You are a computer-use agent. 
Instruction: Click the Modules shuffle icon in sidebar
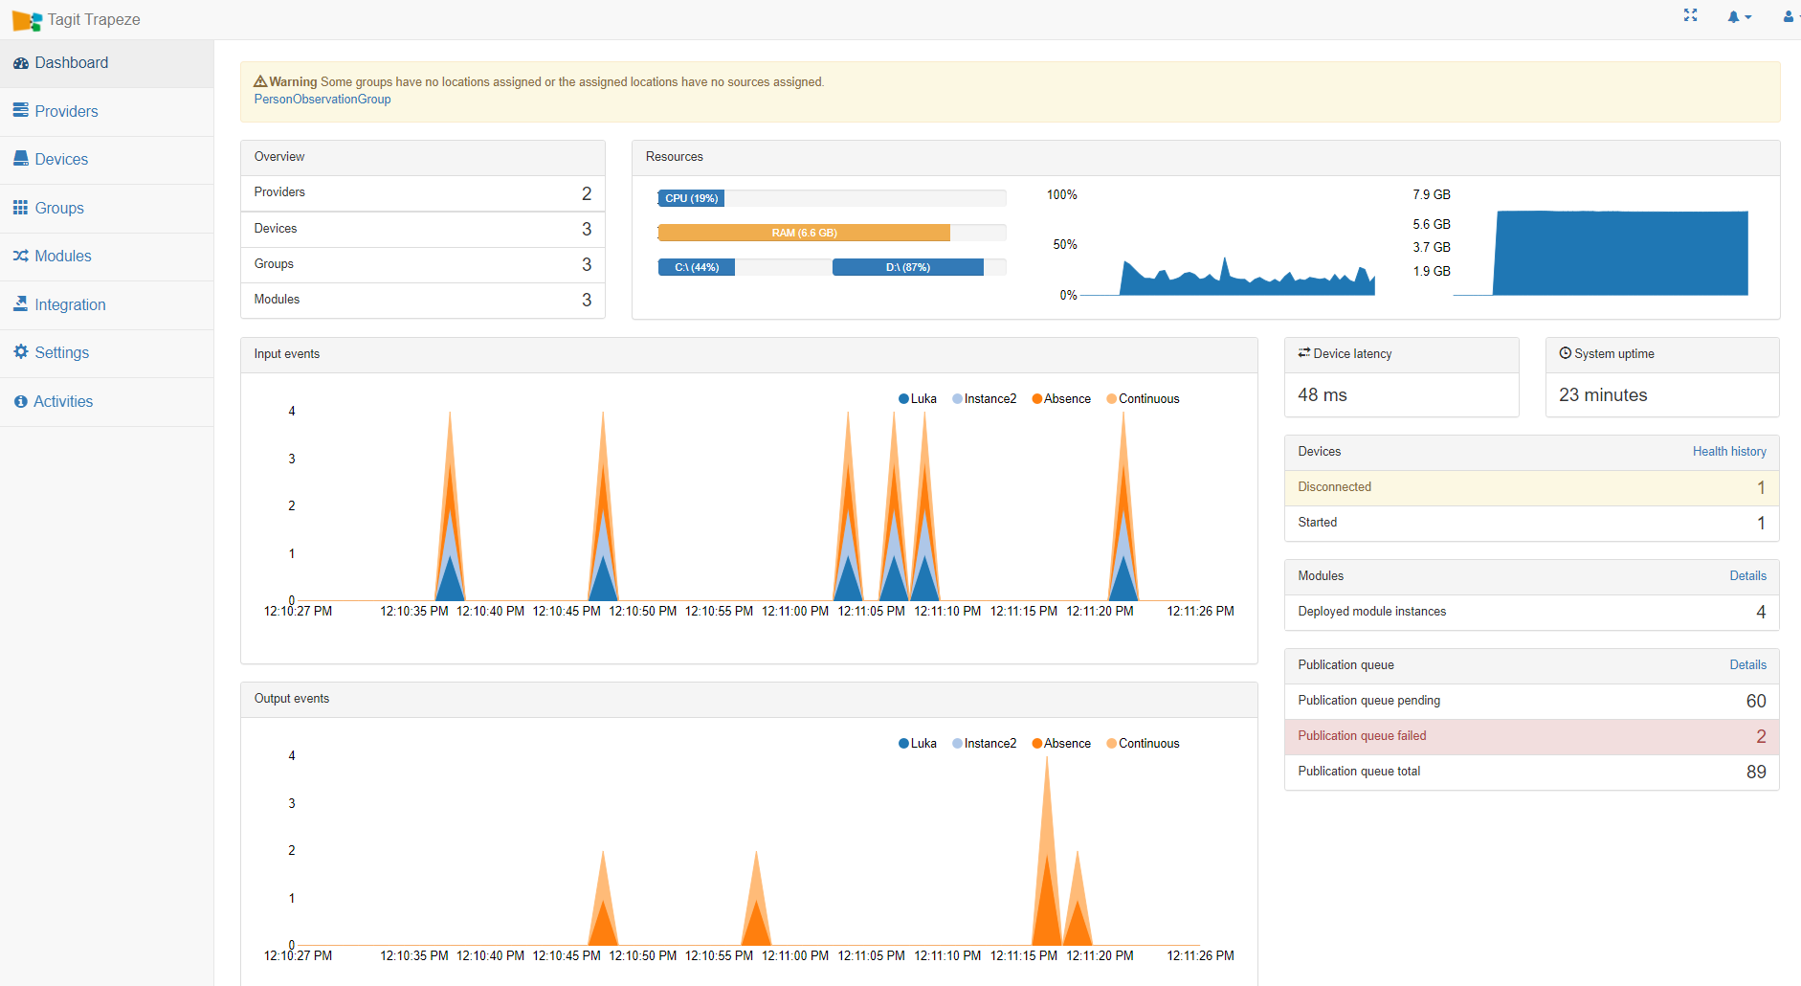pos(21,256)
